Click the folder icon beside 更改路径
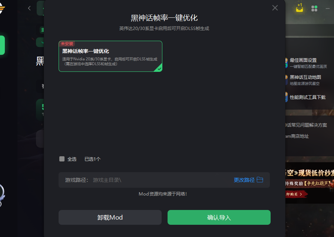 pos(260,180)
